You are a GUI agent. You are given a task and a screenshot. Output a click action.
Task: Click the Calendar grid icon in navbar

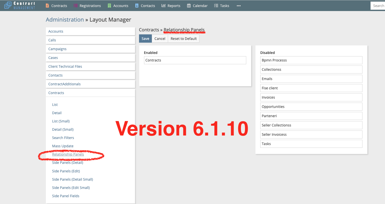189,6
